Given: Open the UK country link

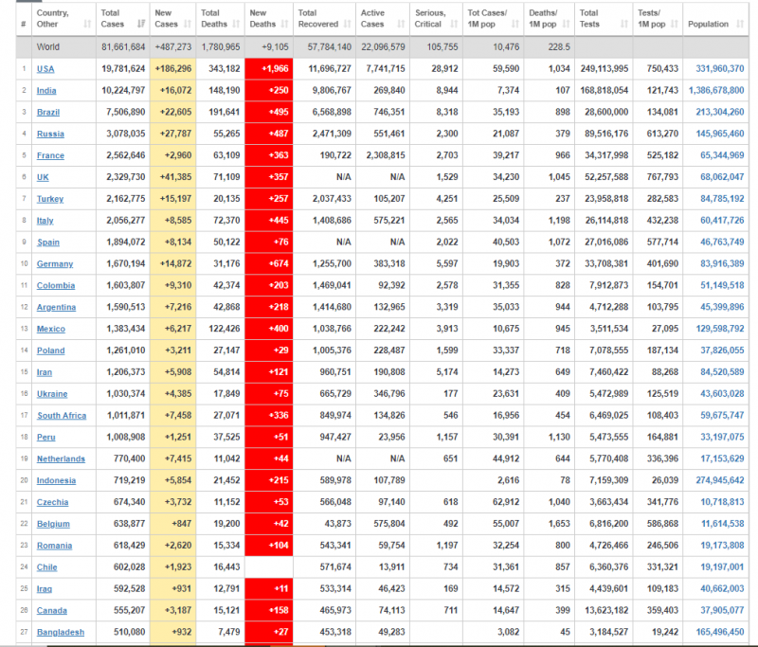Looking at the screenshot, I should [x=43, y=177].
